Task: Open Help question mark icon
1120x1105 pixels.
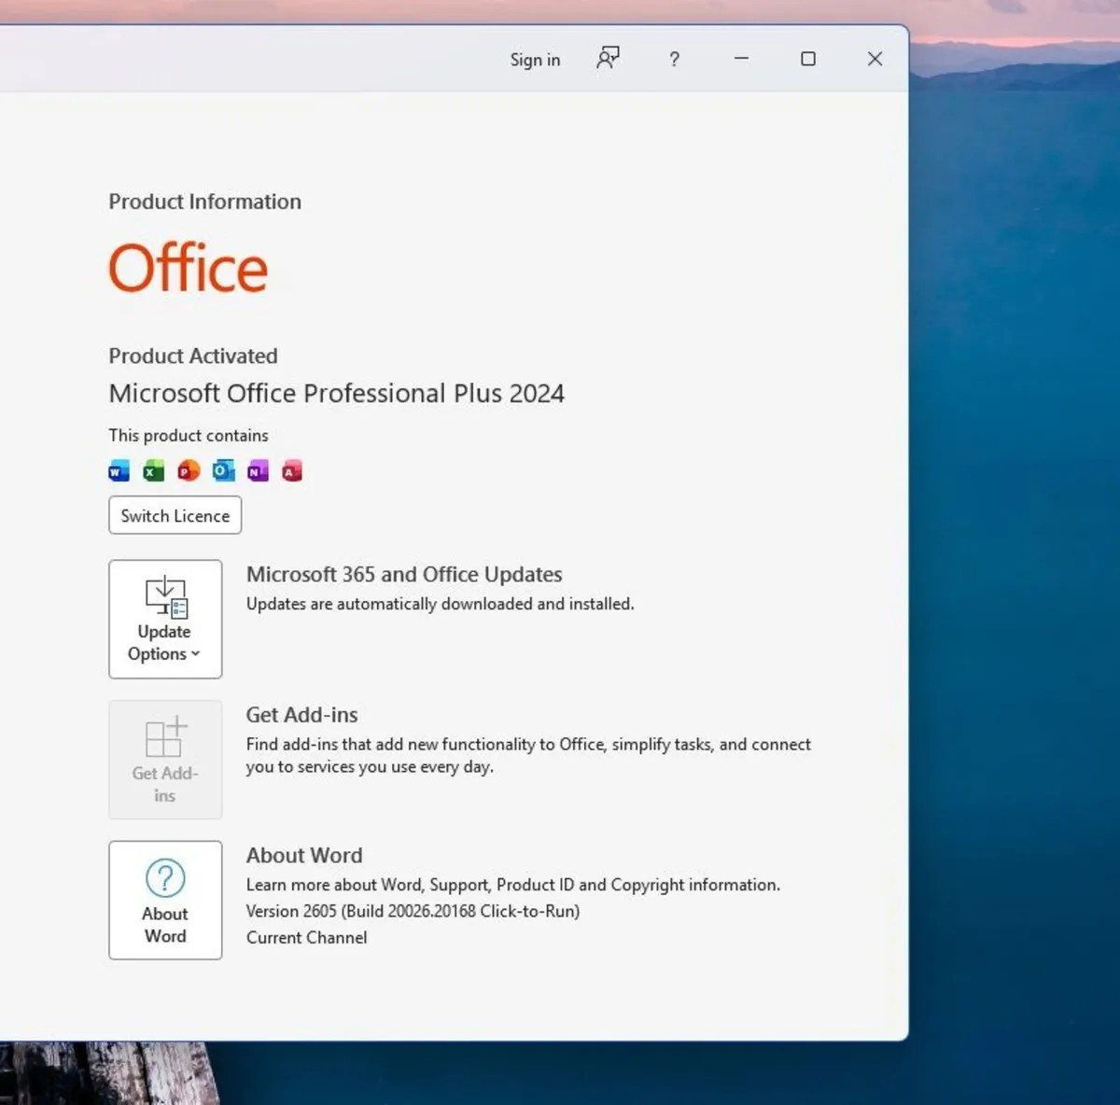Action: tap(674, 59)
